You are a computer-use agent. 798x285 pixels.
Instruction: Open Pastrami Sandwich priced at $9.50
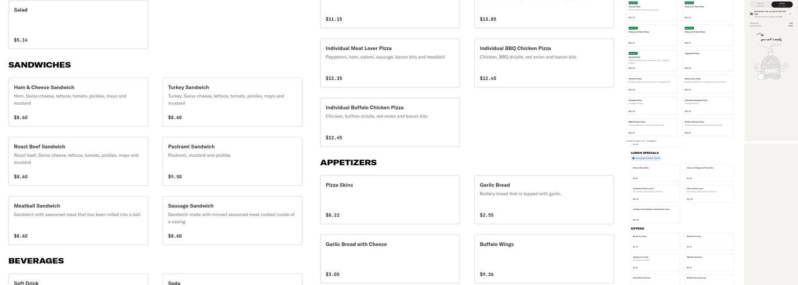click(232, 161)
